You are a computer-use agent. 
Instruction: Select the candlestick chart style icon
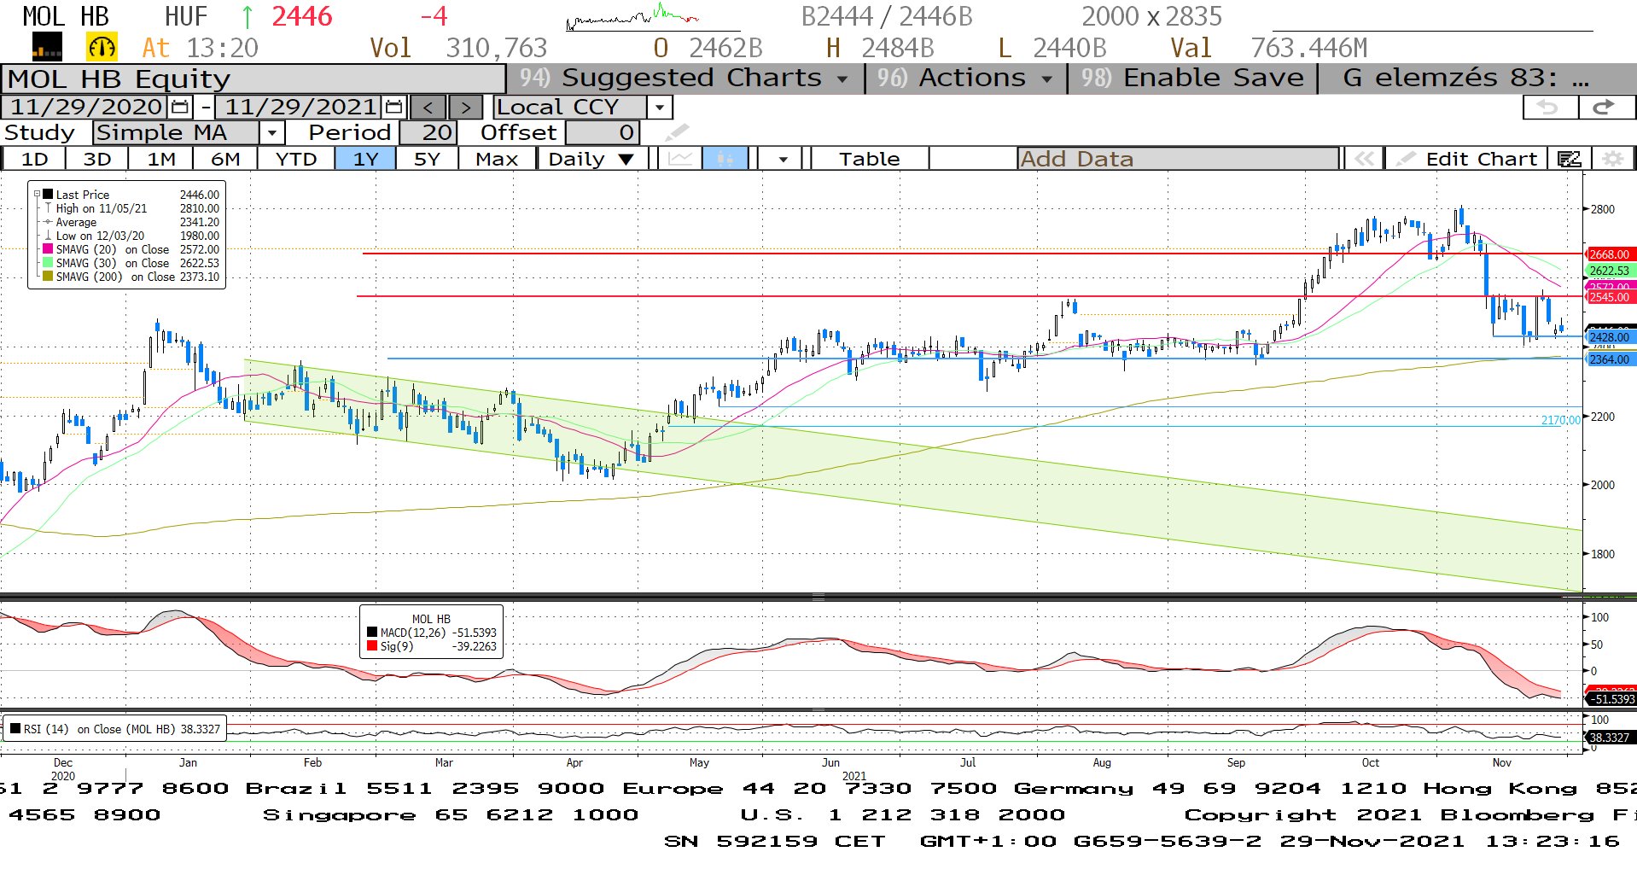click(x=725, y=159)
